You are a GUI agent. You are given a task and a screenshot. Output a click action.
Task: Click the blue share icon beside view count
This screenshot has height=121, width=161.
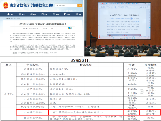point(69,28)
